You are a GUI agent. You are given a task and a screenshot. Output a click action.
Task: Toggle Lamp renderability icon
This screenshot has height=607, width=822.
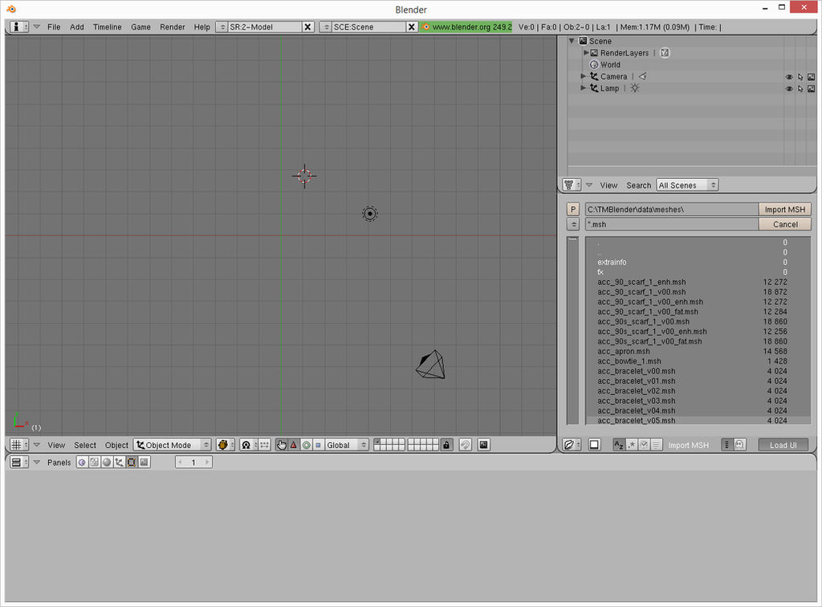[812, 88]
